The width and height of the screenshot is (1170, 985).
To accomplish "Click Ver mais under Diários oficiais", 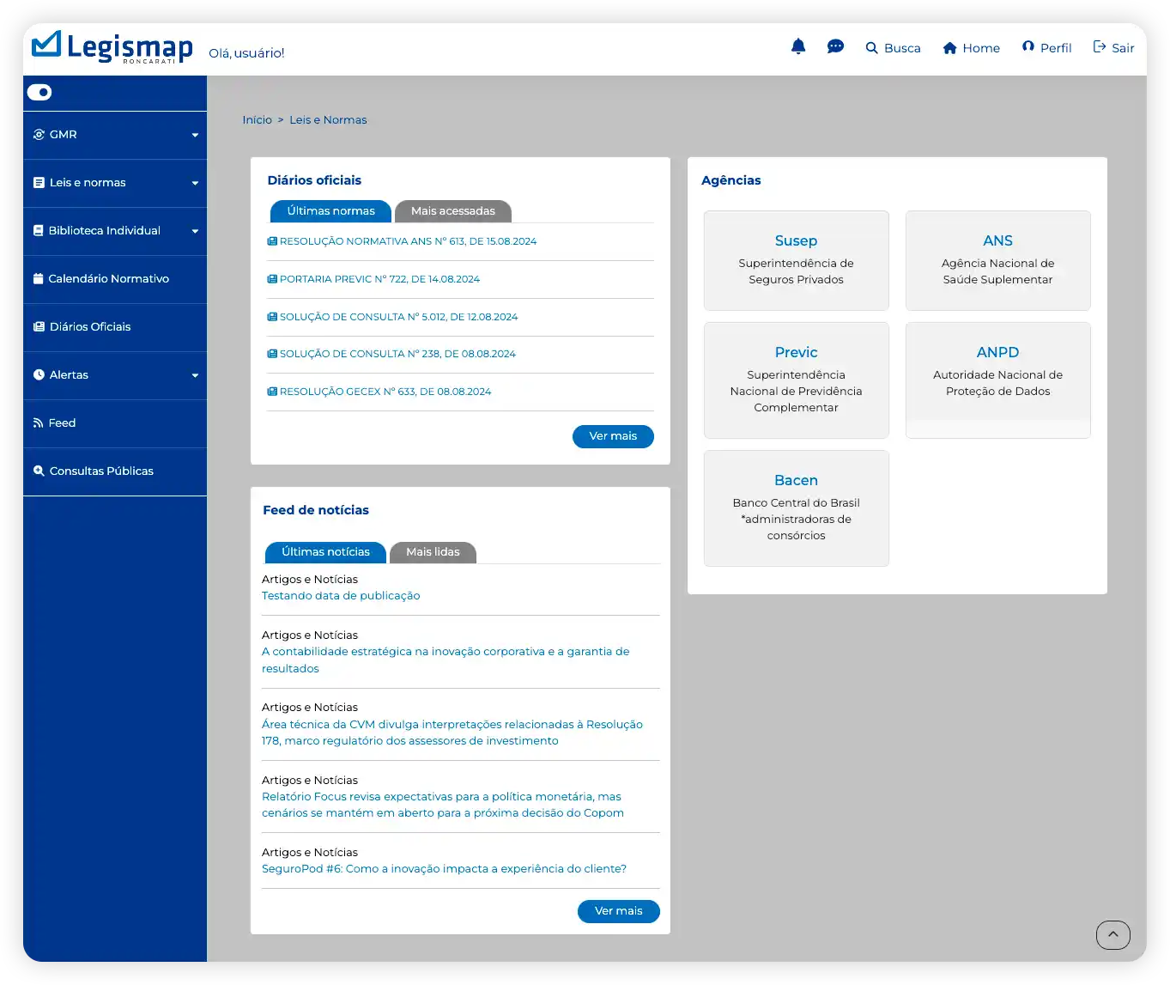I will pos(613,436).
